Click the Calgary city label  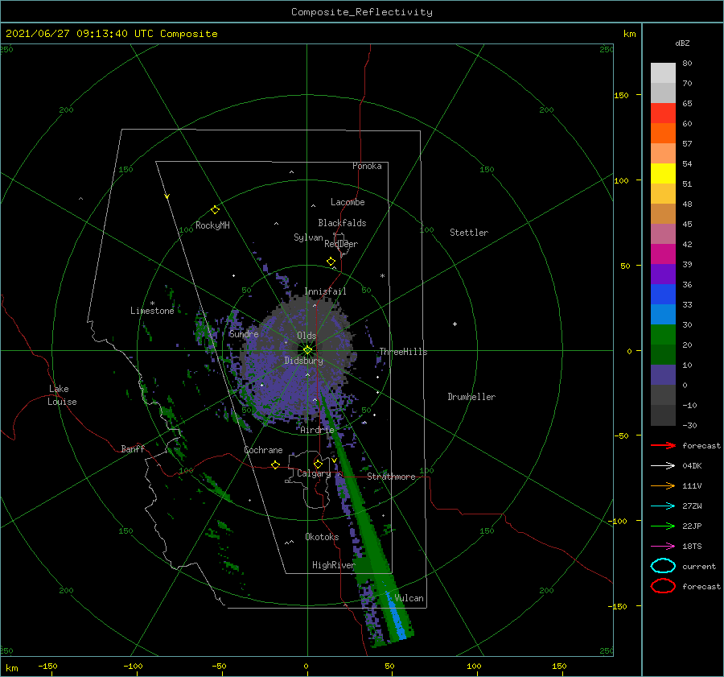tap(314, 473)
